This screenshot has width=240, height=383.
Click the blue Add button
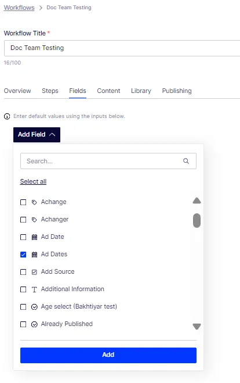(x=108, y=355)
